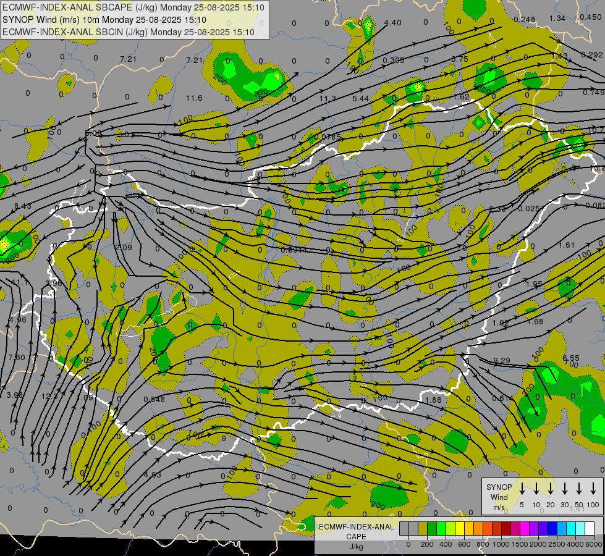
Task: Click the '6000' CAPE scale tick label
Action: (x=593, y=544)
